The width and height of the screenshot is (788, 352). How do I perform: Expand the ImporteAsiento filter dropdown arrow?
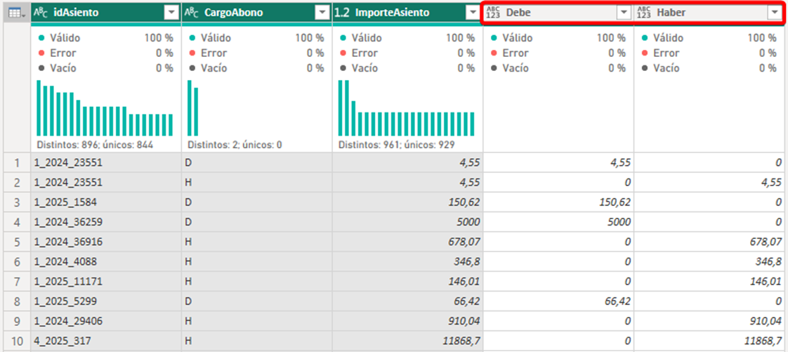[472, 13]
